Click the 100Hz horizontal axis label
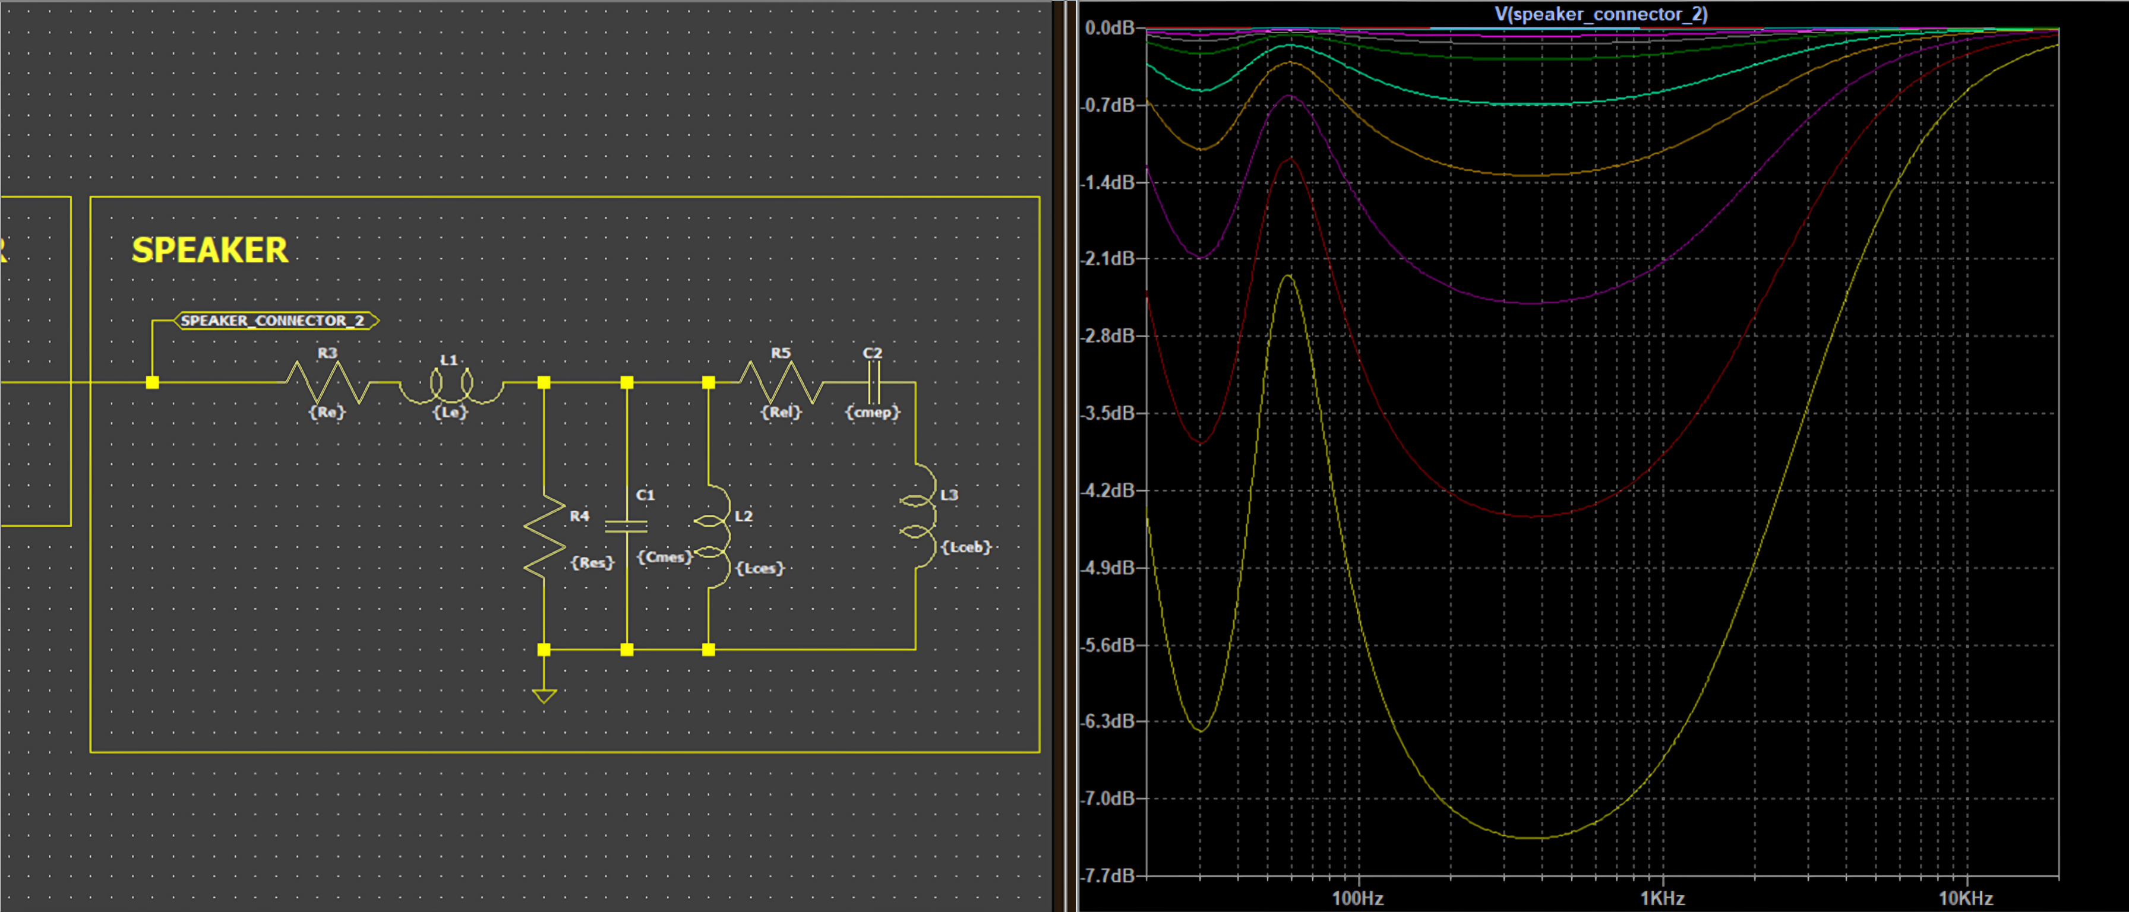 pos(1358,898)
